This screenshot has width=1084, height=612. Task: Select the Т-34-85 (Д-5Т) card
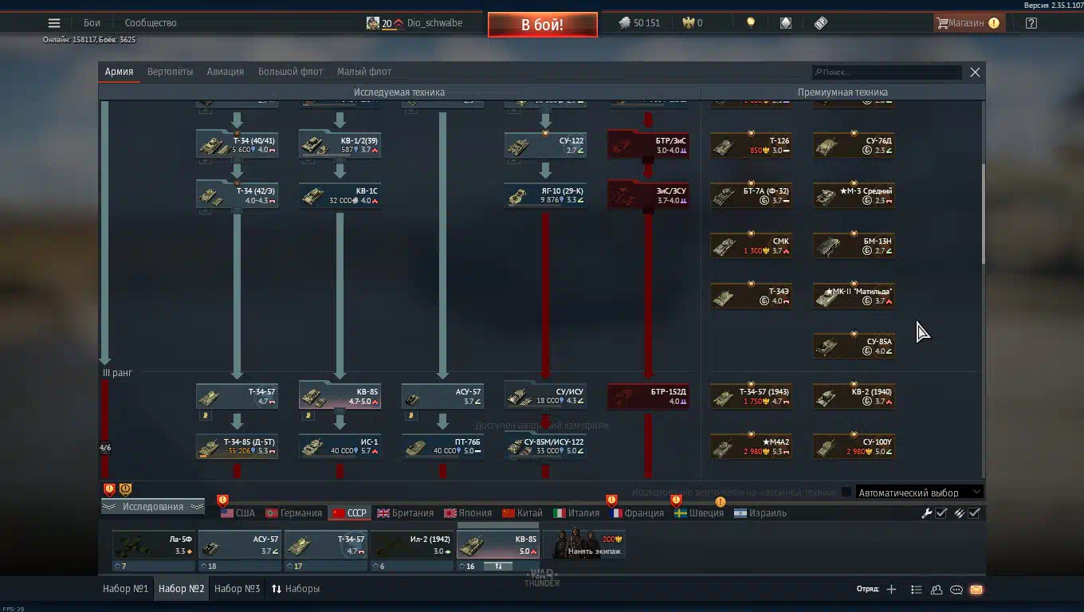tap(237, 446)
